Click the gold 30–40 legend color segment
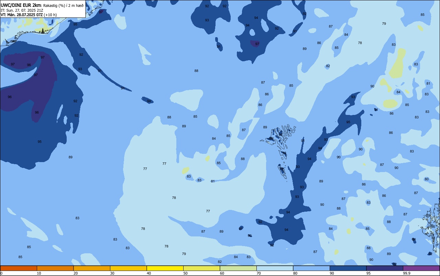Screen dimensions: 440x276 tap(128, 268)
